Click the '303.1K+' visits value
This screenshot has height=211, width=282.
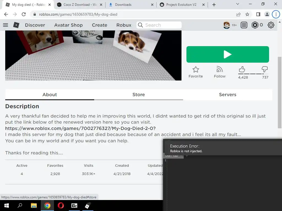88,174
